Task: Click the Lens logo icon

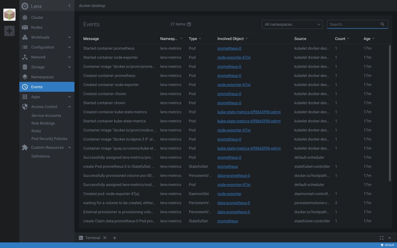Action: coord(25,6)
